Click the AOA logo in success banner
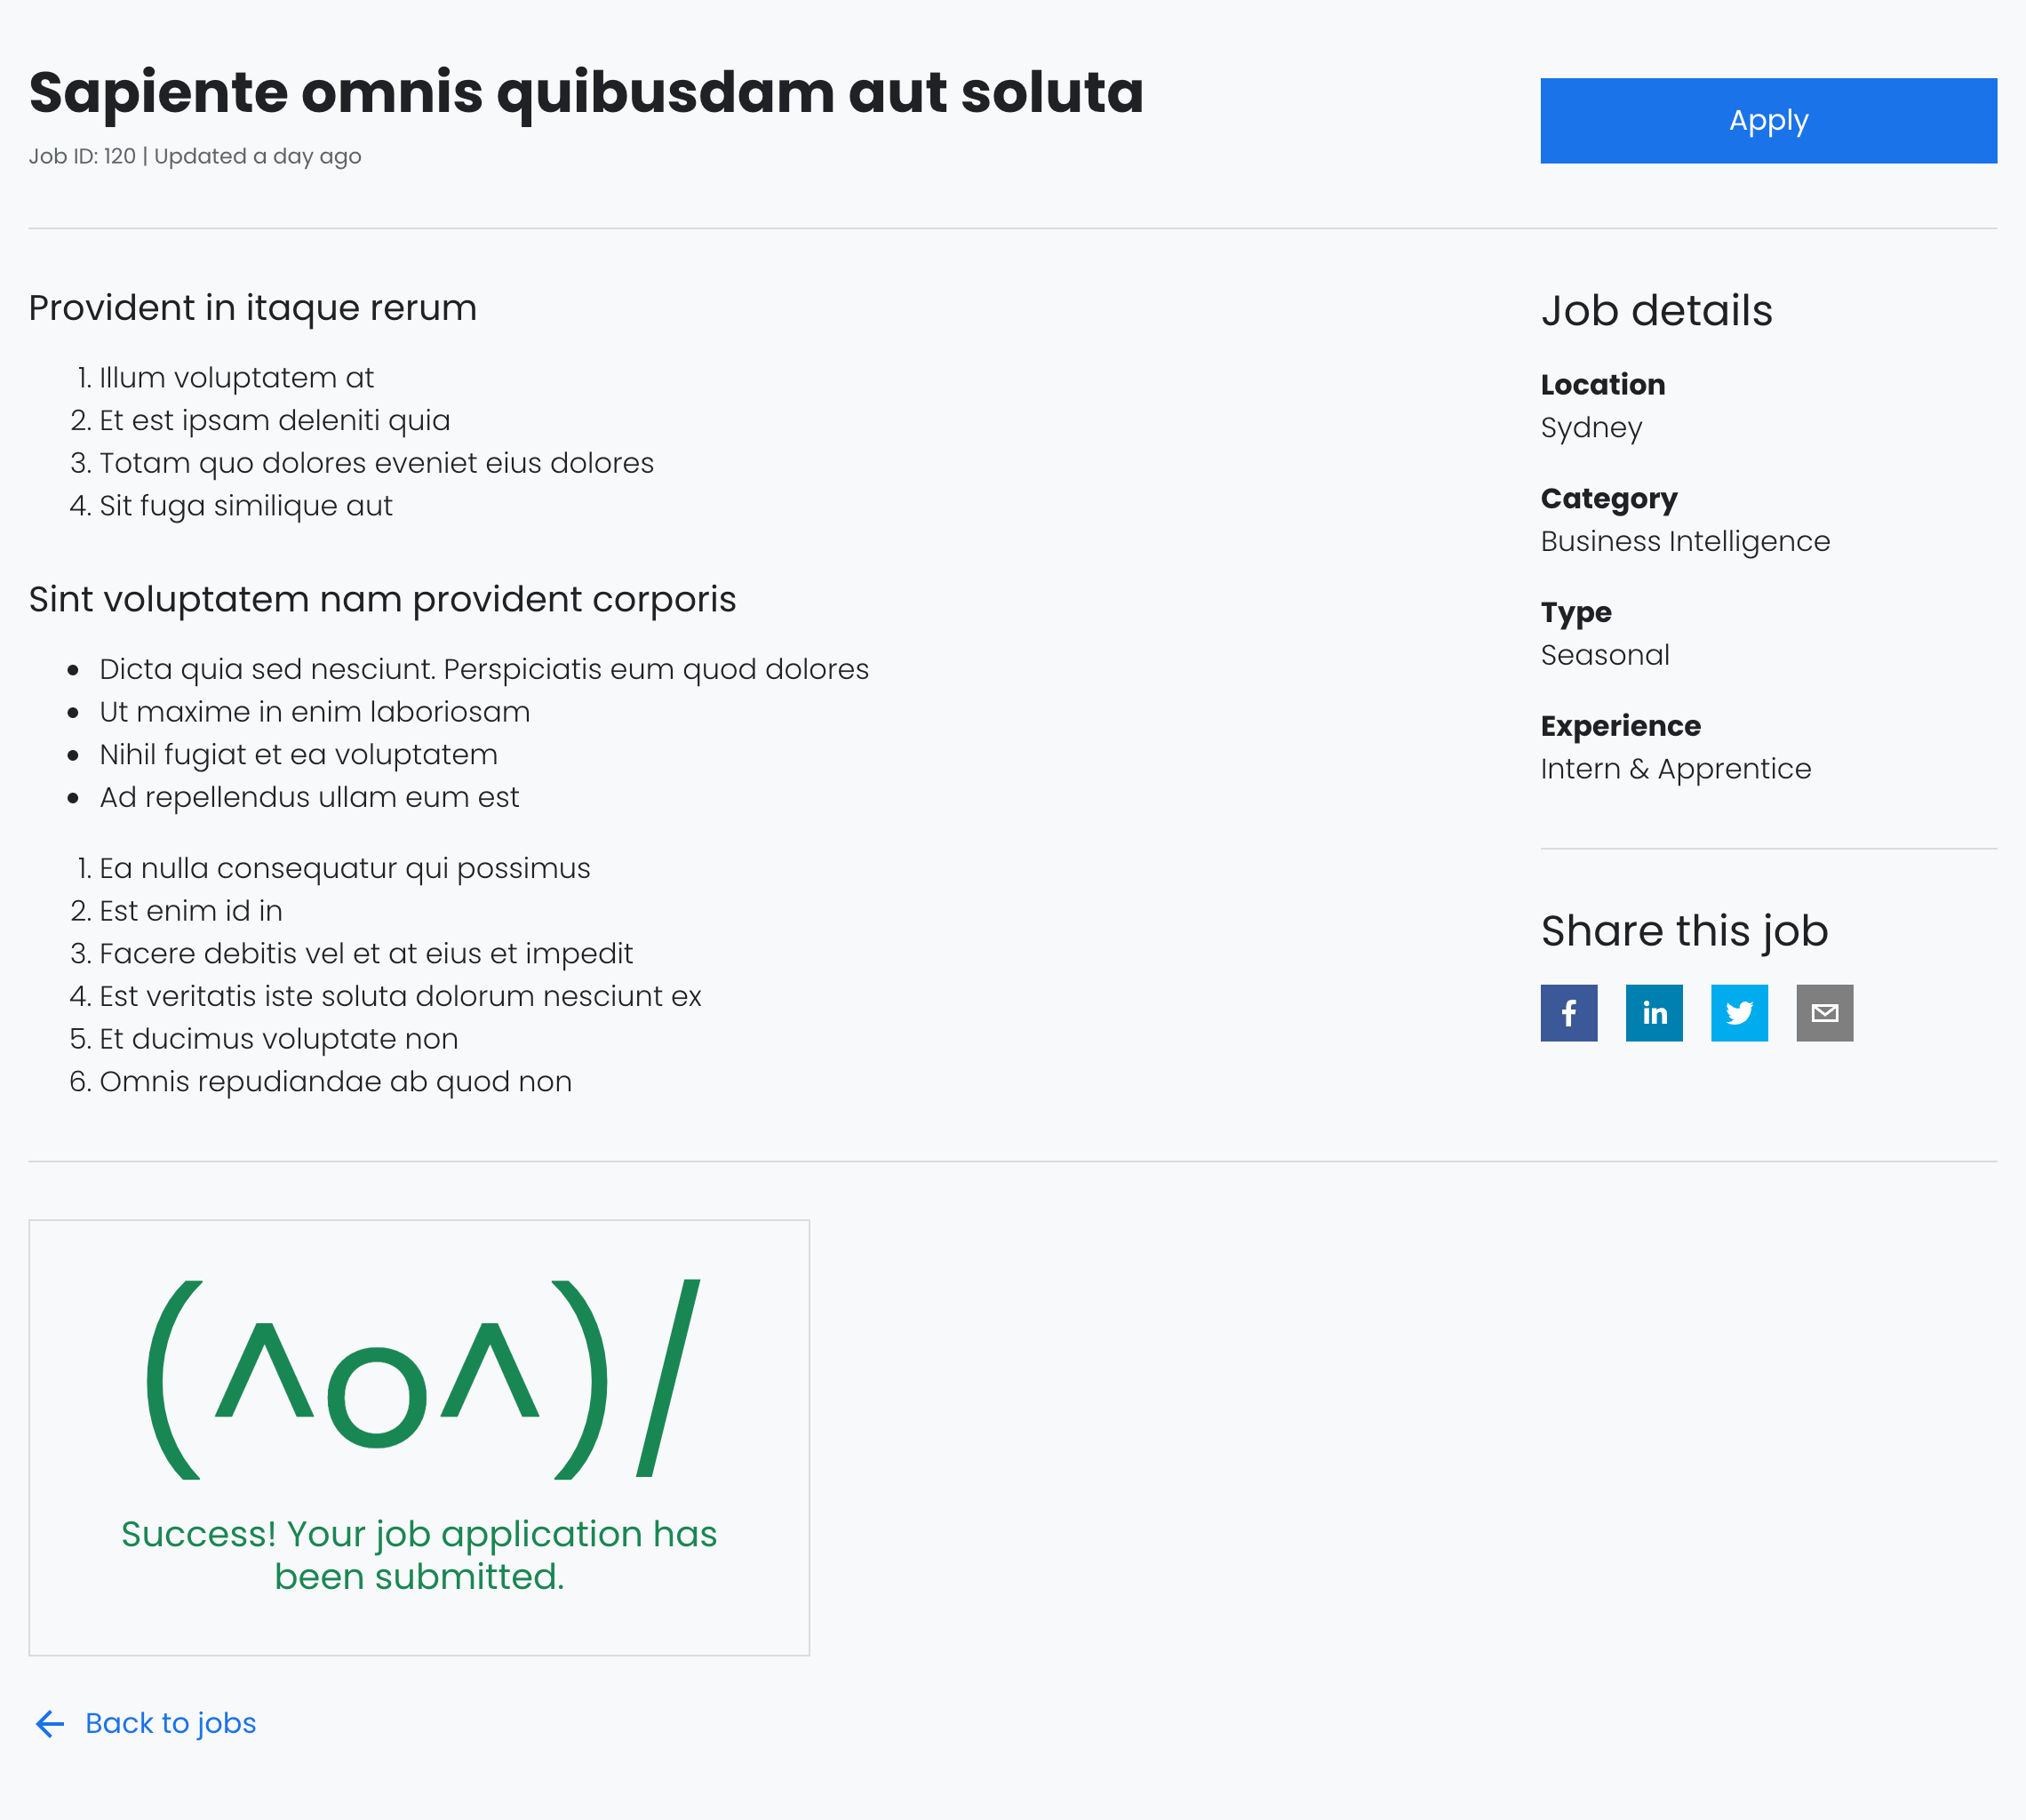This screenshot has height=1820, width=2026. (x=419, y=1379)
